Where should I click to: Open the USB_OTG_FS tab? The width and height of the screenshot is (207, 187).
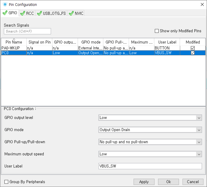point(51,13)
